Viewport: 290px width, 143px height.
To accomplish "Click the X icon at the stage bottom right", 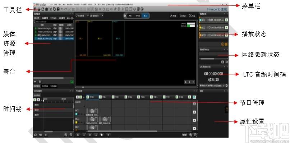I will [x=193, y=82].
